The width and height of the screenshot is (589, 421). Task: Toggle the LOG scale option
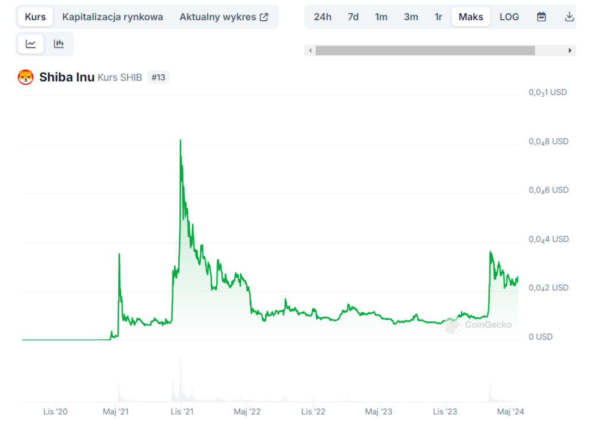coord(509,17)
